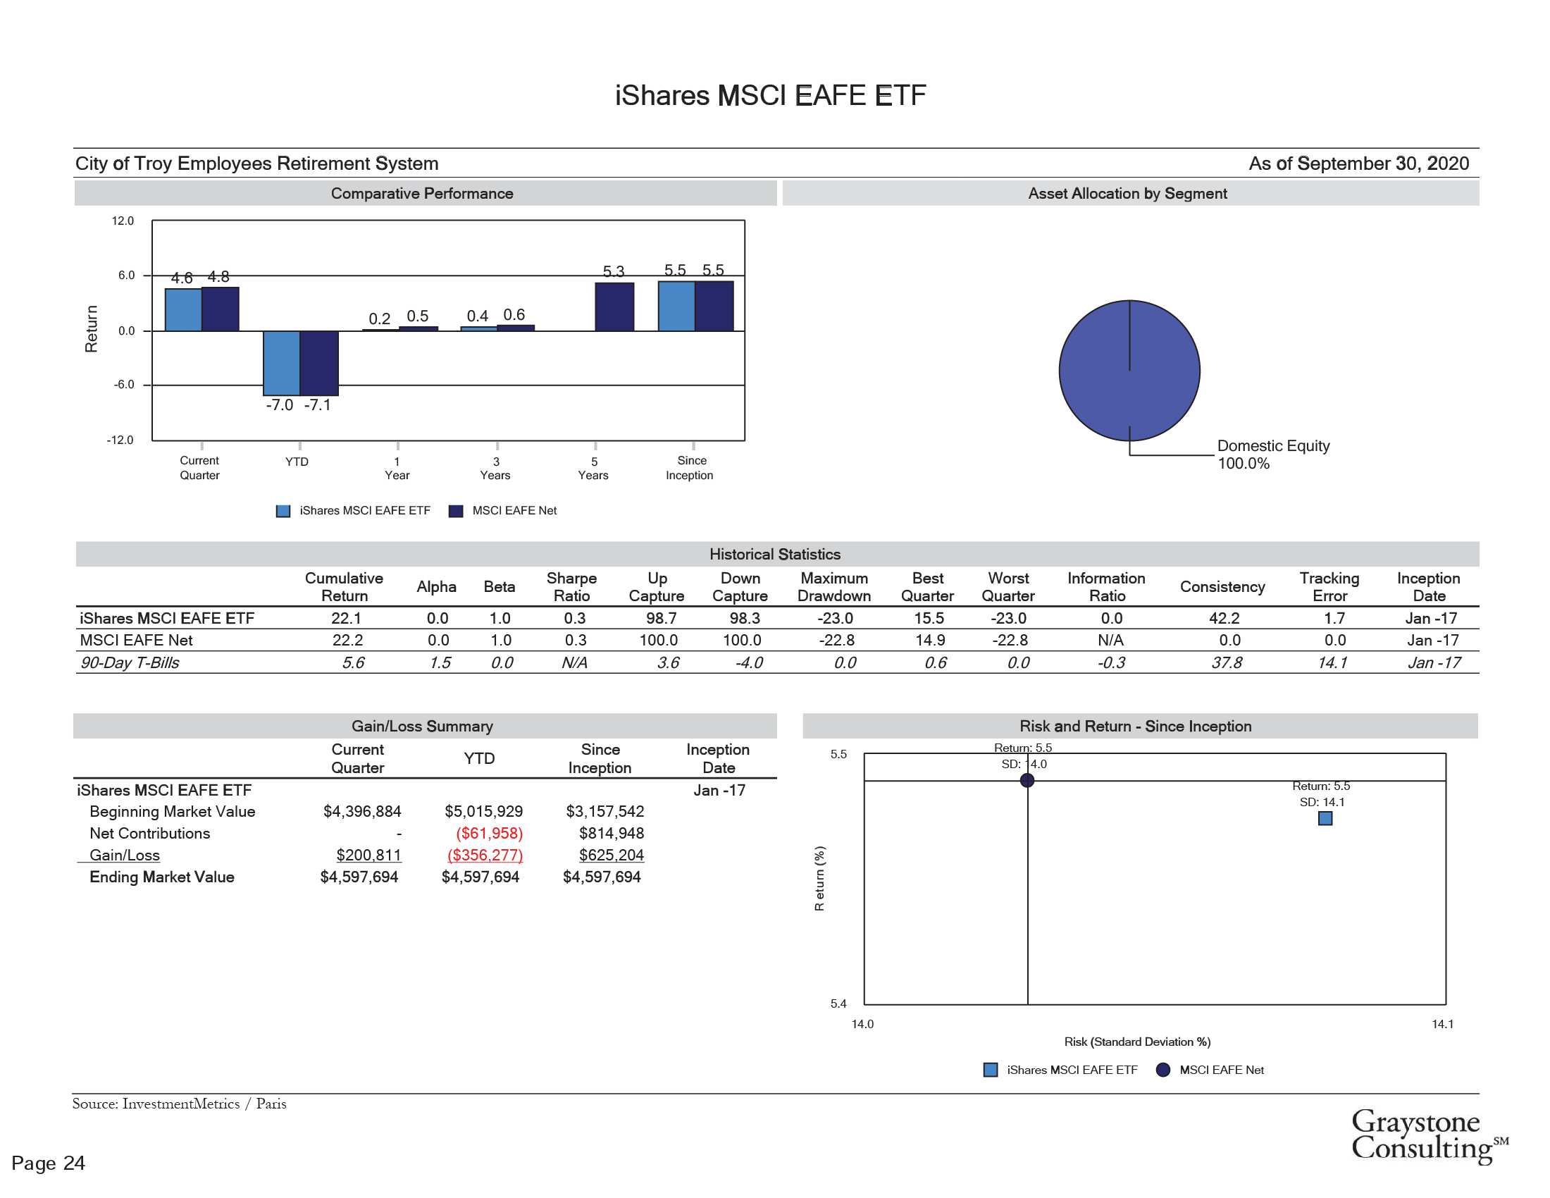Viewport: 1550px width, 1198px height.
Task: Click the net contributions value $814,948
Action: pyautogui.click(x=611, y=833)
